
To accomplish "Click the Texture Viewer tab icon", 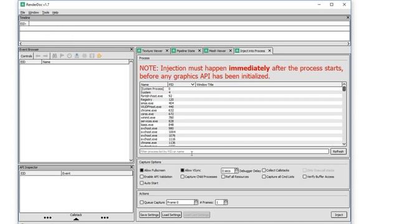I will pos(139,51).
